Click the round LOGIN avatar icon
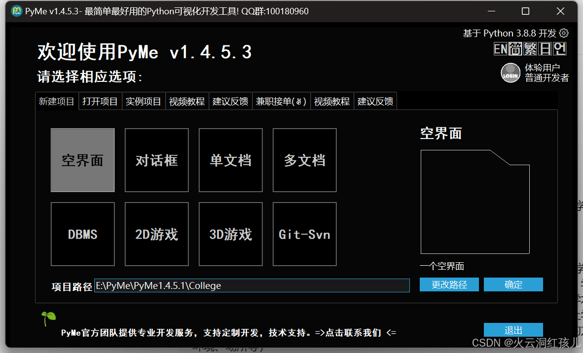 point(510,72)
